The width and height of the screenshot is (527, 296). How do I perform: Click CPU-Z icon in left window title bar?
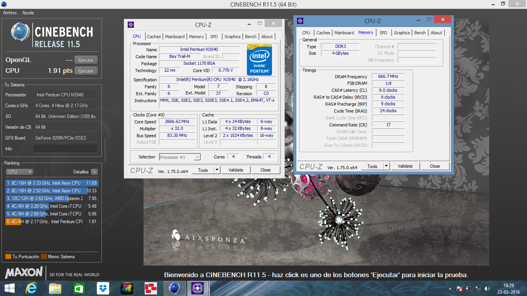click(131, 25)
